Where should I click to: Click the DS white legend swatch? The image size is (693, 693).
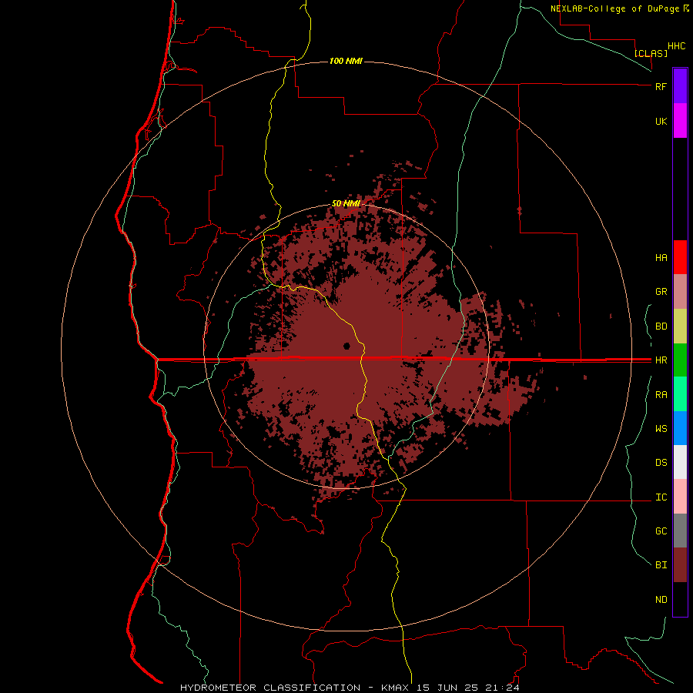(x=680, y=462)
